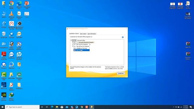This screenshot has width=194, height=109.
Task: Open Windows Start menu
Action: pos(2,107)
